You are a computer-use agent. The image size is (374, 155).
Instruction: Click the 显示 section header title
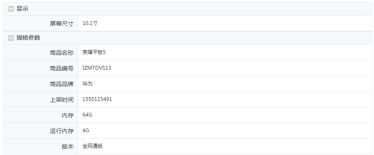tap(22, 9)
